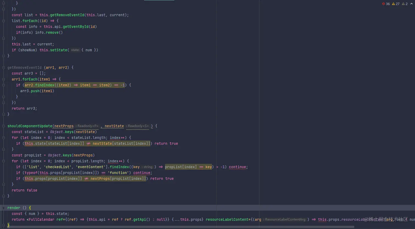
Task: Click 'return true' on the nextState line
Action: point(166,144)
